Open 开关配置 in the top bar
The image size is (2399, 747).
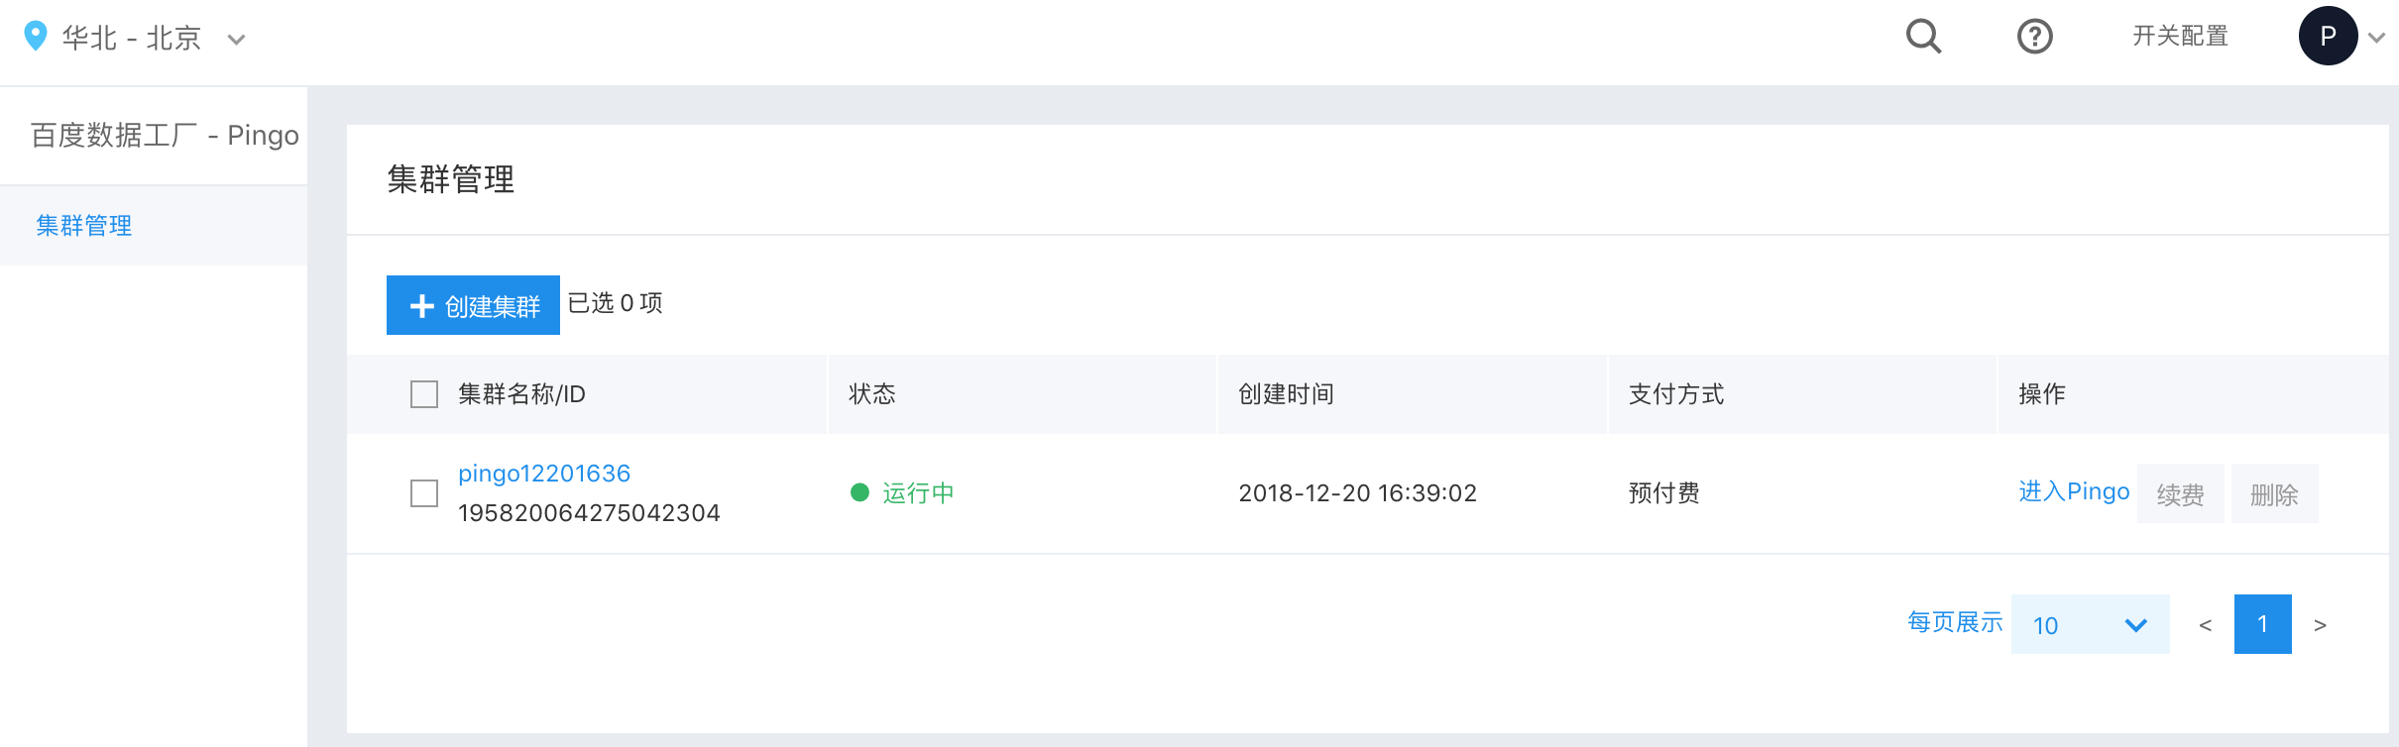[x=2180, y=36]
